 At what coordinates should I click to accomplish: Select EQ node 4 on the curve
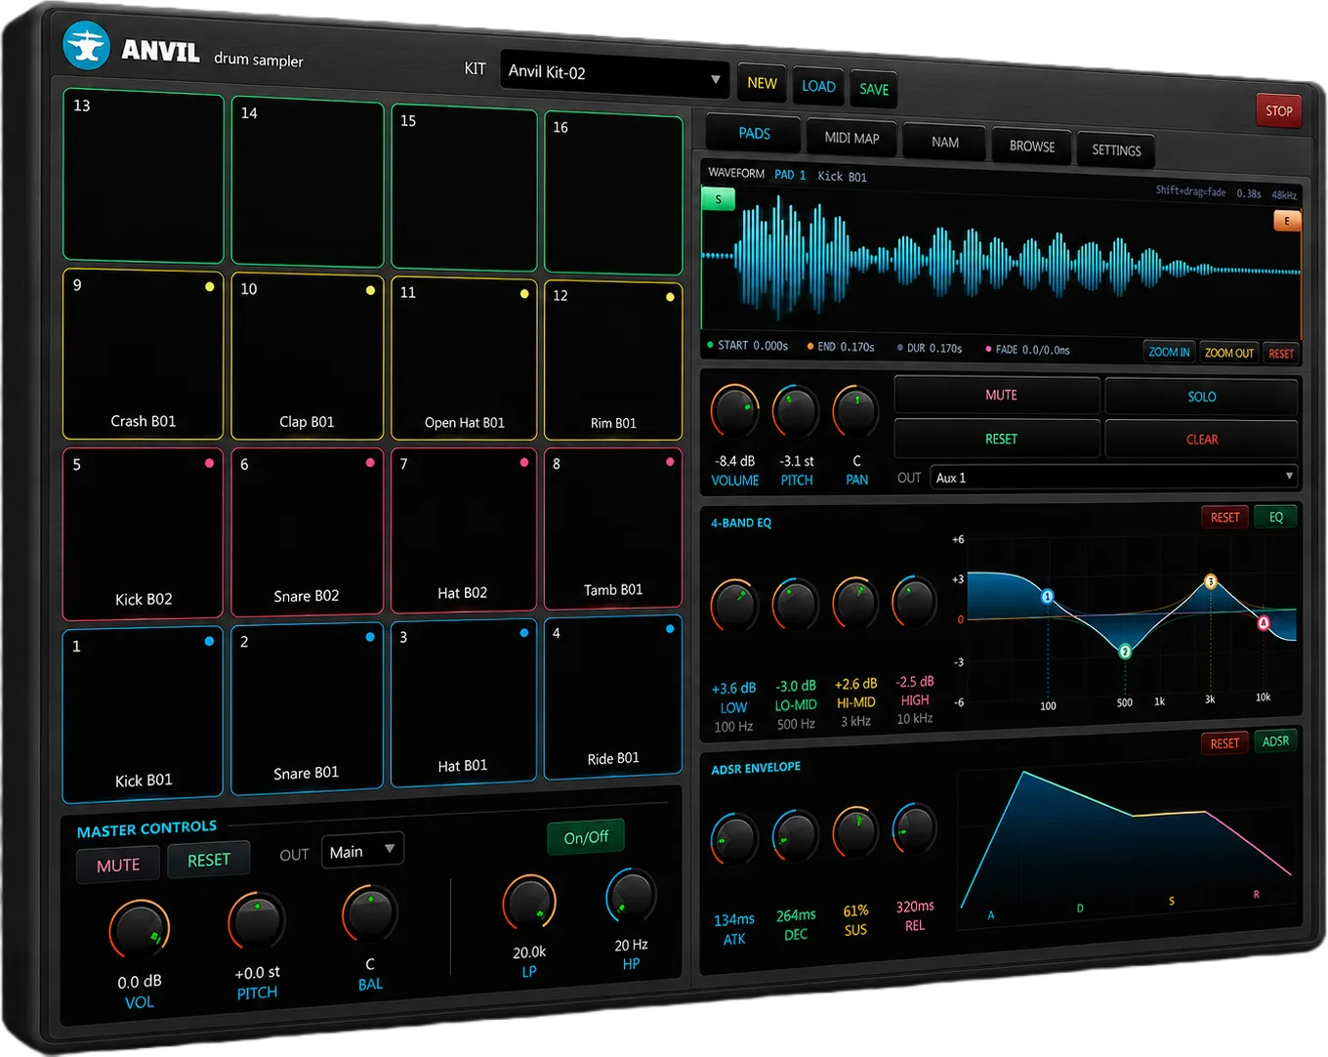click(x=1263, y=622)
